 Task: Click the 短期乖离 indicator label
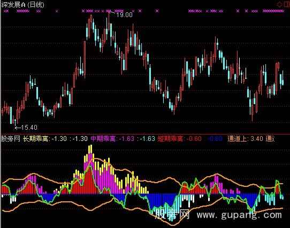click(x=170, y=139)
